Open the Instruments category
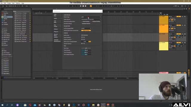 tap(7, 34)
